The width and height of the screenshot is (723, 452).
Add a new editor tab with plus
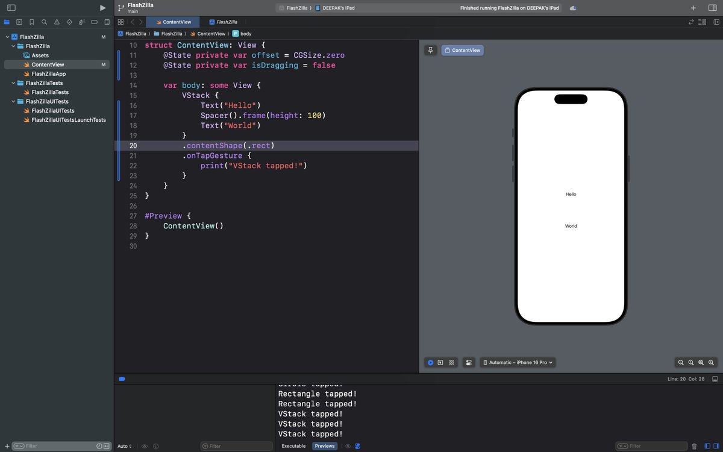click(x=693, y=8)
